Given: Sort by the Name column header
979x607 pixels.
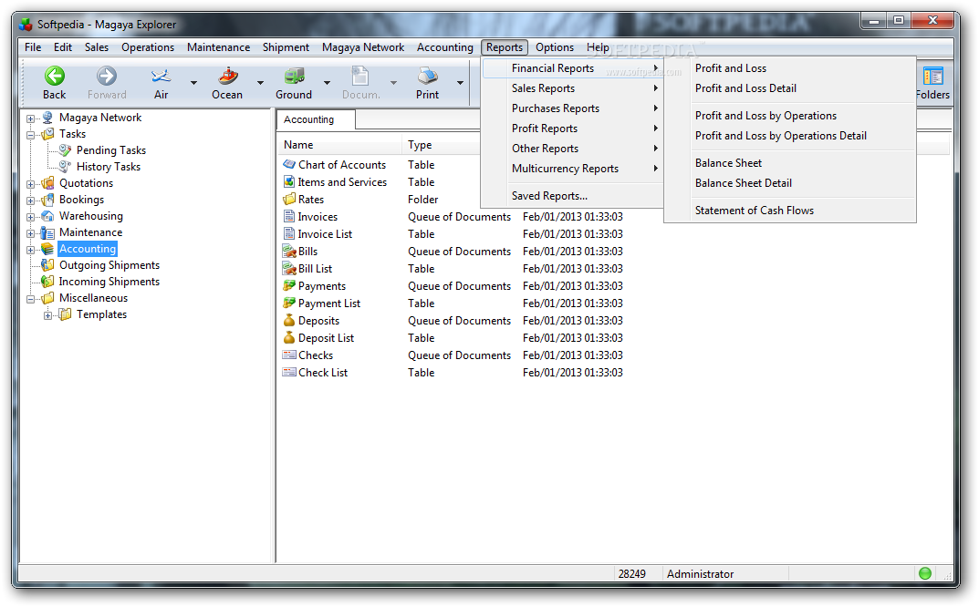Looking at the screenshot, I should (339, 145).
